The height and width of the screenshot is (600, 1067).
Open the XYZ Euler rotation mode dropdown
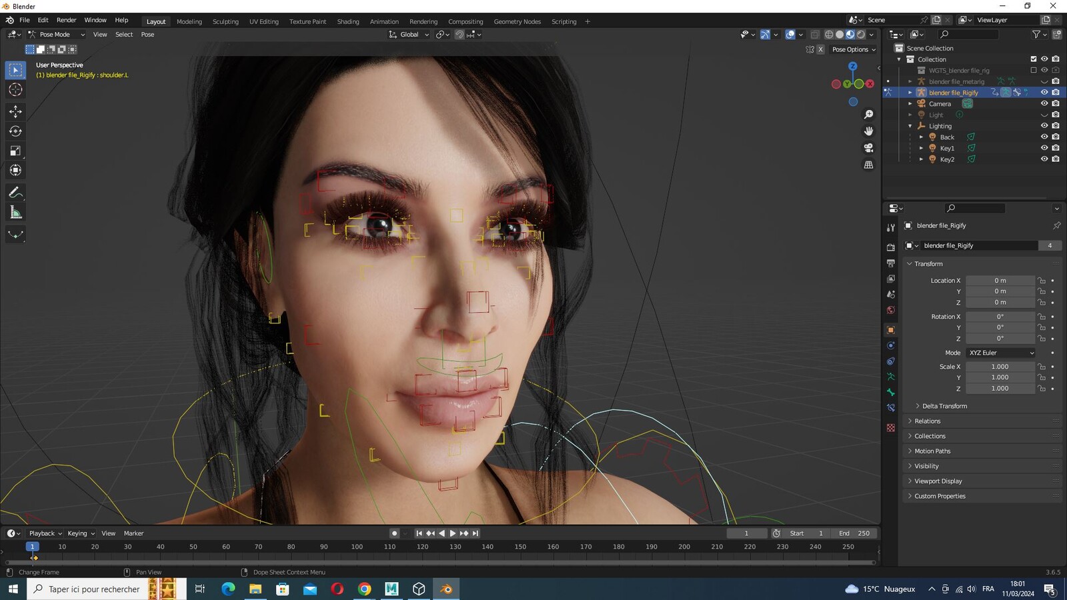pos(1000,353)
